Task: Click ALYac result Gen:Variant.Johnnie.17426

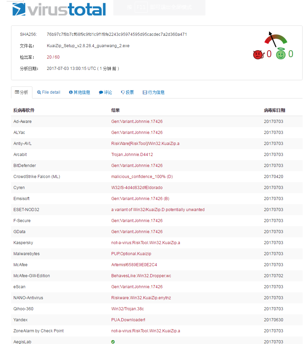Action: coord(137,133)
